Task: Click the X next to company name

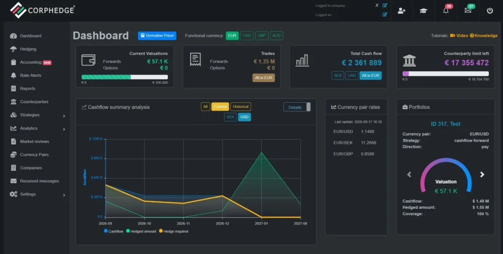Action: (377, 5)
